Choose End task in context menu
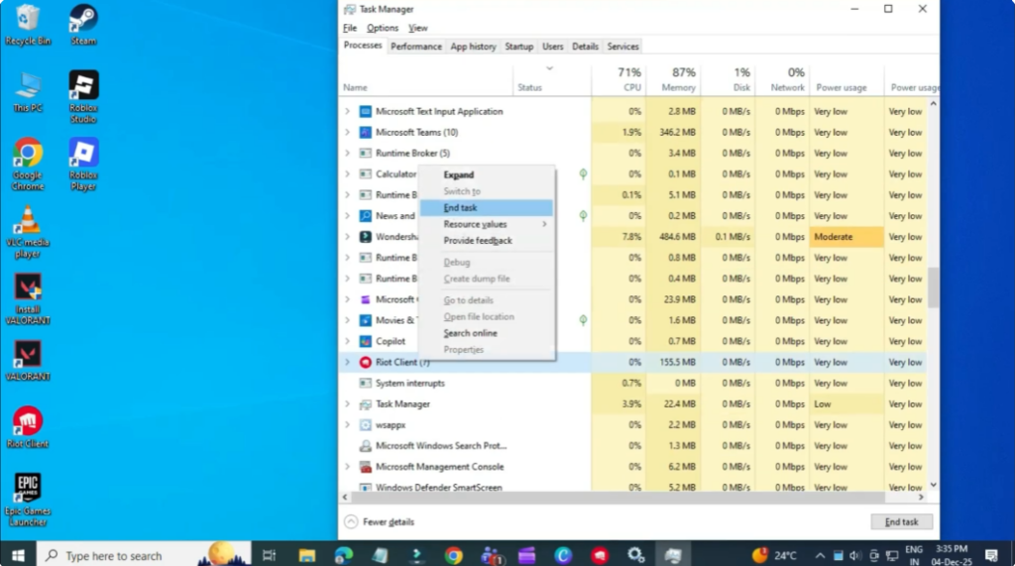 click(486, 208)
